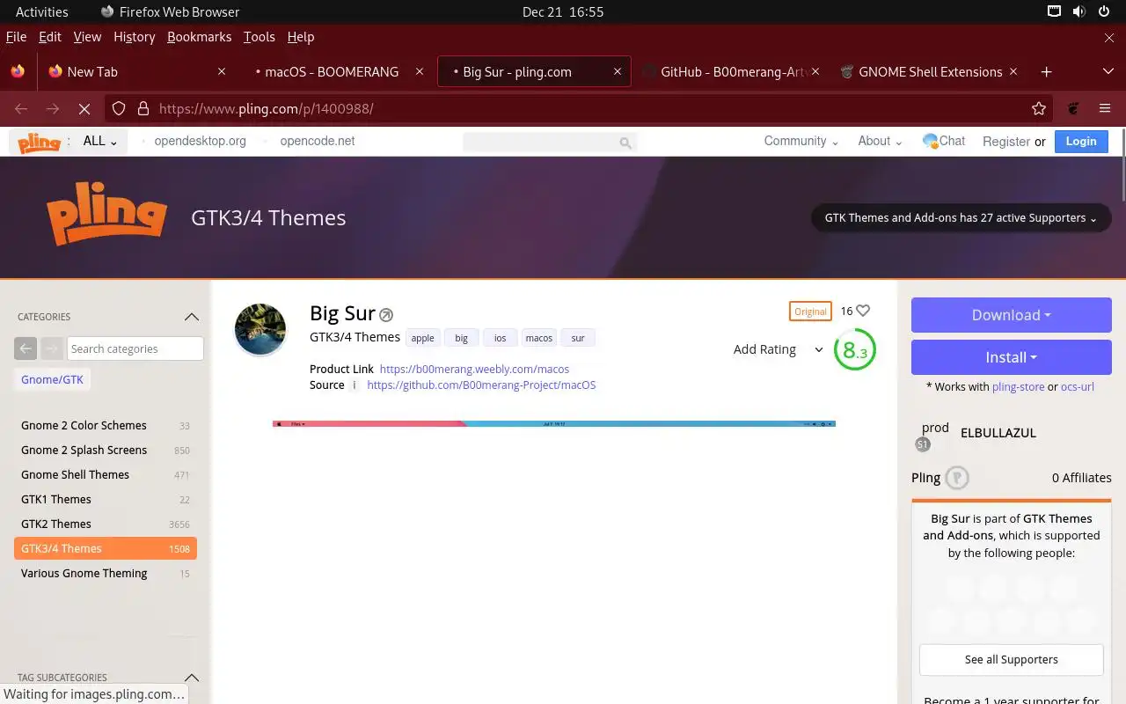Open the File menu
Image resolution: width=1126 pixels, height=704 pixels.
16,37
